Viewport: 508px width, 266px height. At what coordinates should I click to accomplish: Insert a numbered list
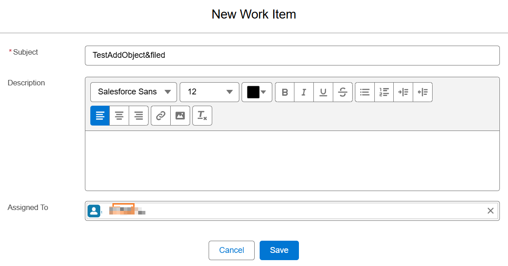pos(384,92)
